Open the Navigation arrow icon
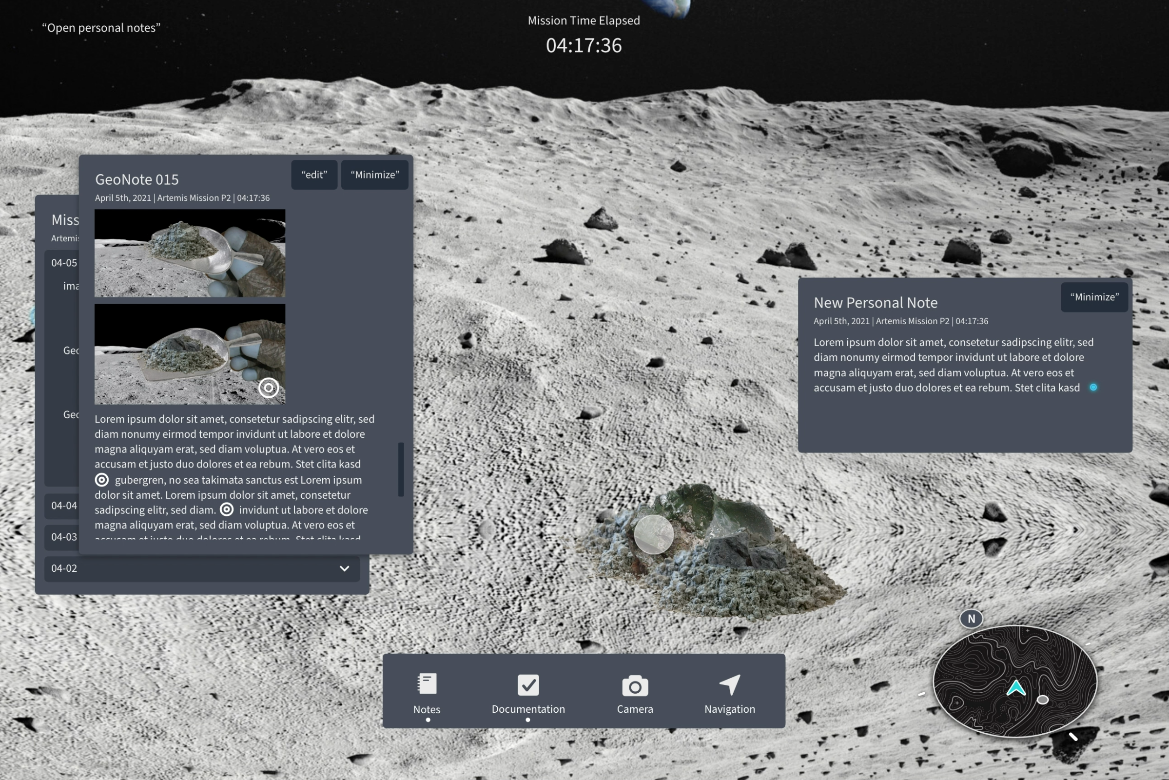1169x780 pixels. (730, 684)
